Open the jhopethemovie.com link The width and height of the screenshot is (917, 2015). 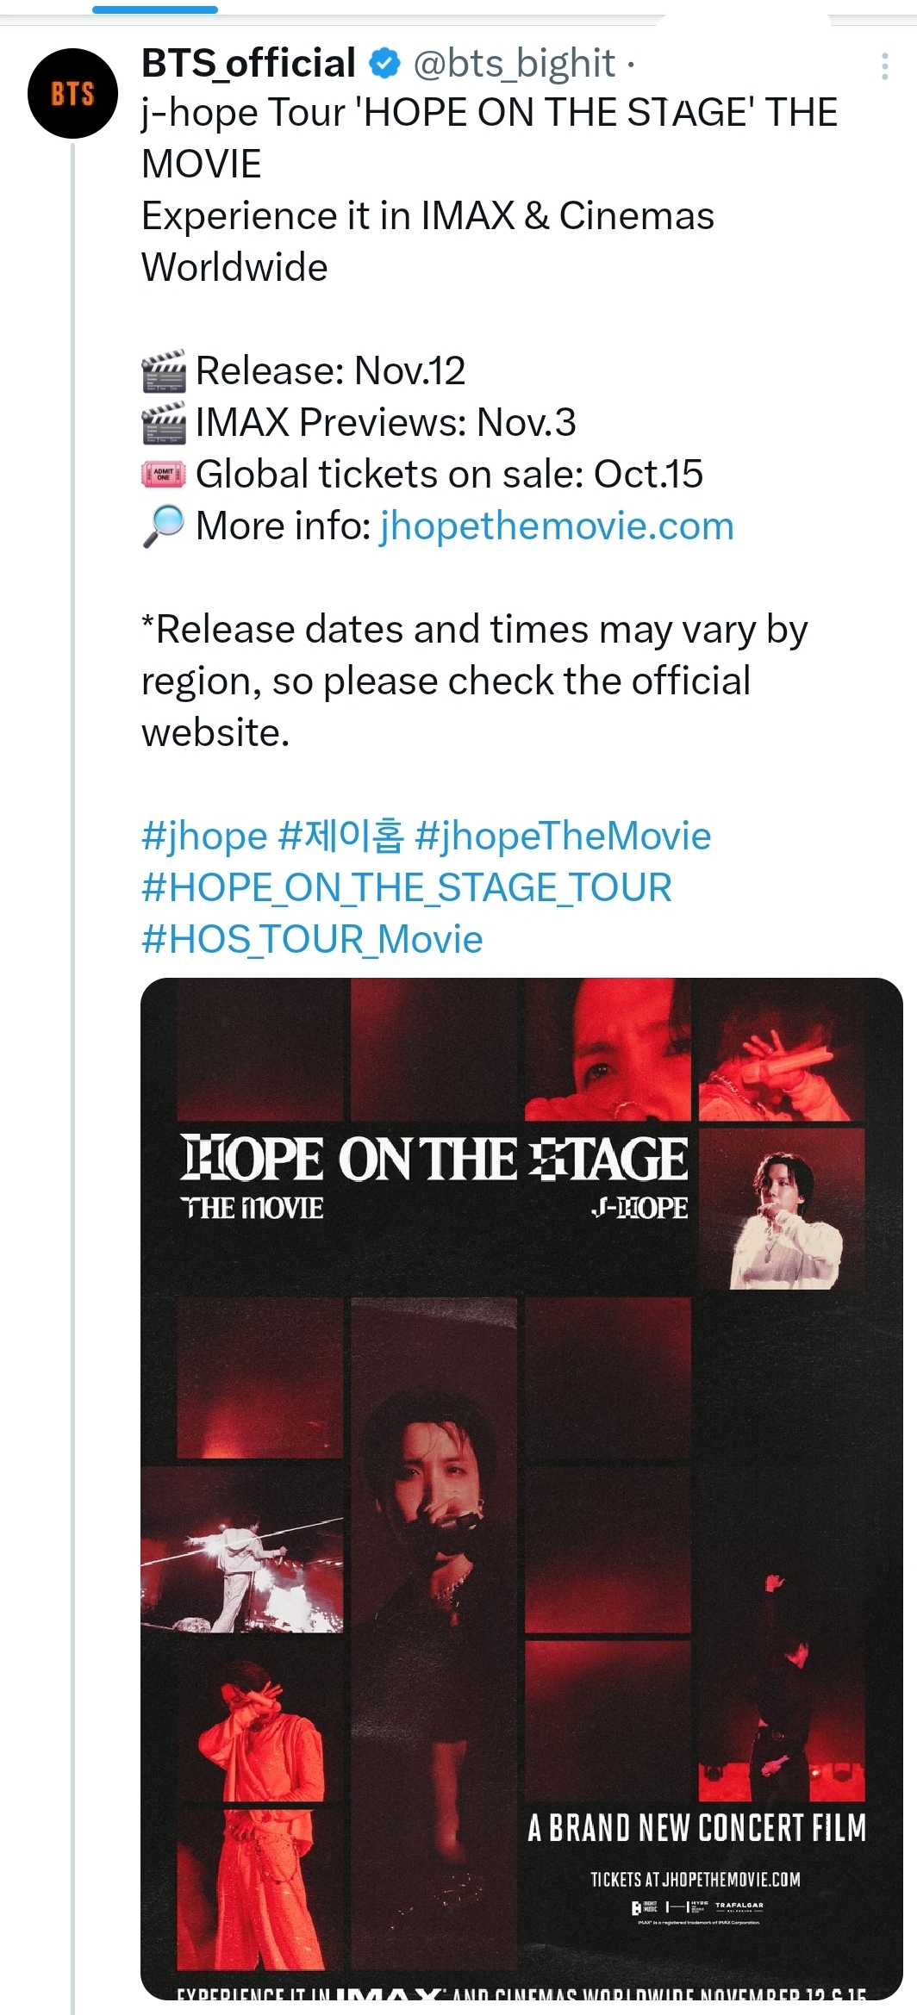(x=555, y=525)
